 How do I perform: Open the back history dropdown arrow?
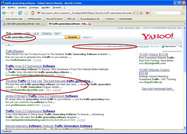8,13
